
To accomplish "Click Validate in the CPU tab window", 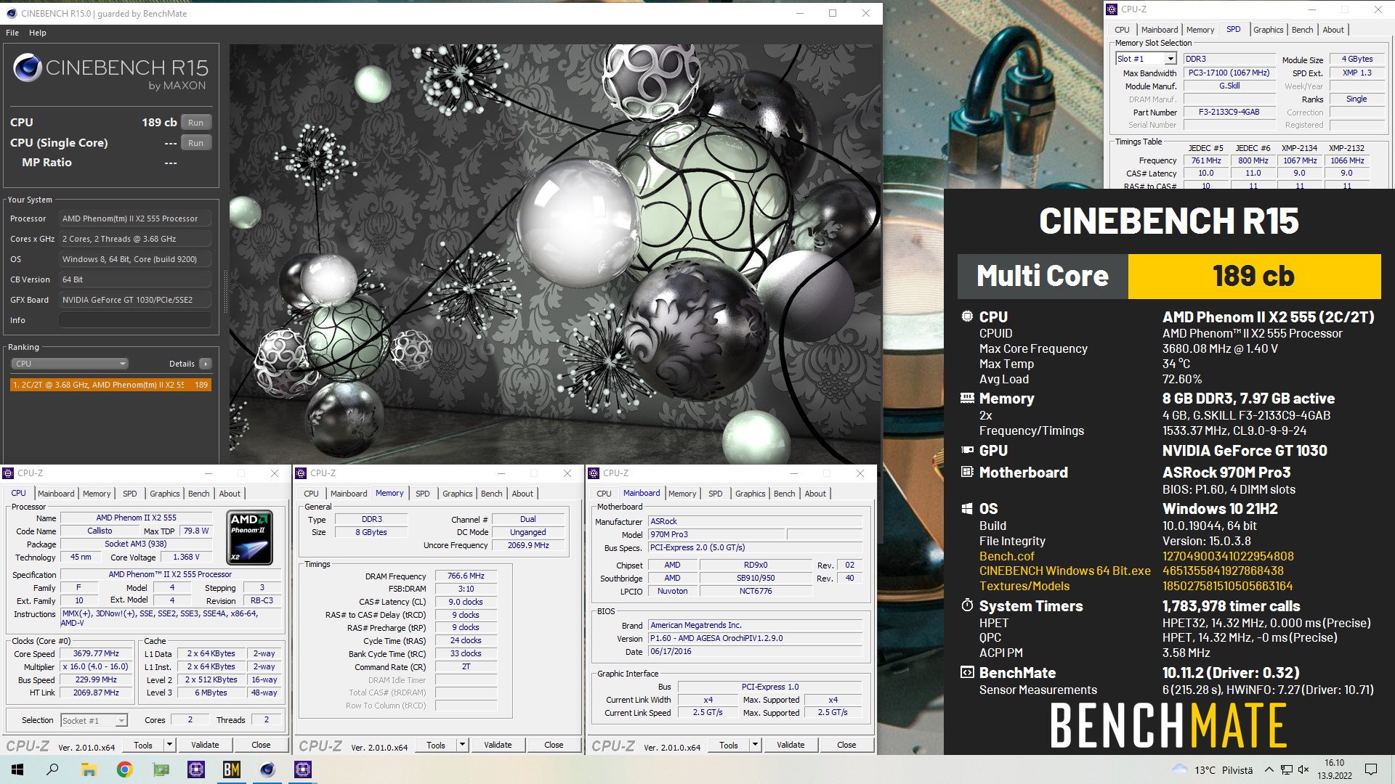I will (205, 745).
